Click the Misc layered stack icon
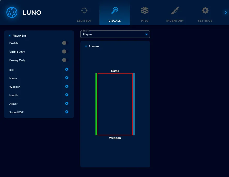This screenshot has height=177, width=229. point(145,10)
